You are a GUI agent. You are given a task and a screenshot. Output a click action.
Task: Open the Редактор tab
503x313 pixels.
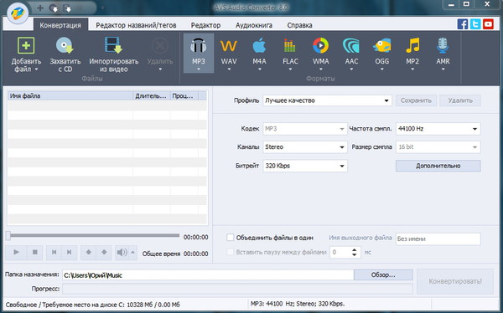point(205,25)
